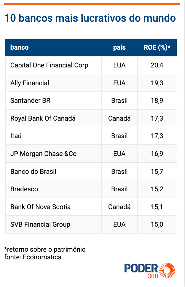Select the Itaú bank name

click(16, 136)
